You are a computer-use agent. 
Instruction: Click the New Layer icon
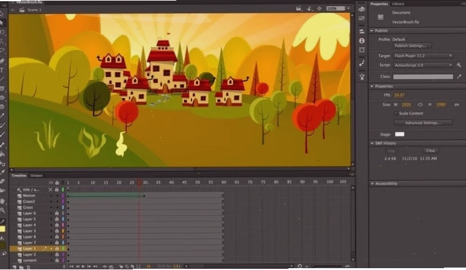point(14,267)
